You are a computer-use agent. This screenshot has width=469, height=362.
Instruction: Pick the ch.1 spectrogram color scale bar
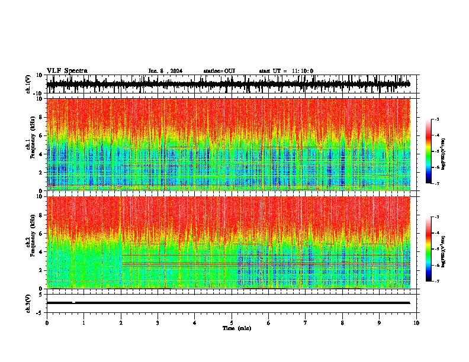[428, 151]
